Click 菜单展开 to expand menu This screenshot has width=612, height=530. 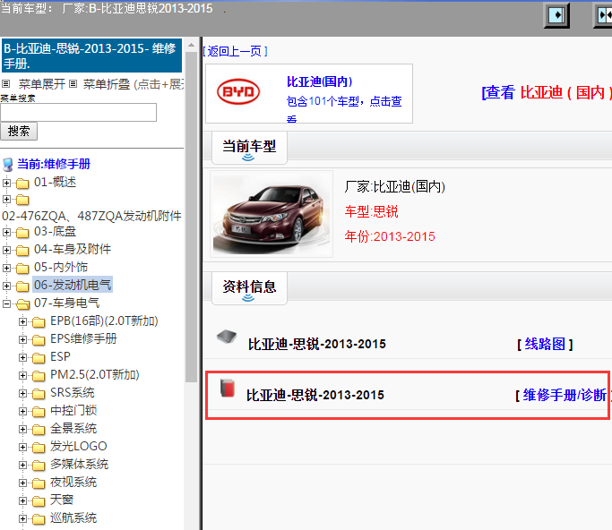[x=42, y=84]
